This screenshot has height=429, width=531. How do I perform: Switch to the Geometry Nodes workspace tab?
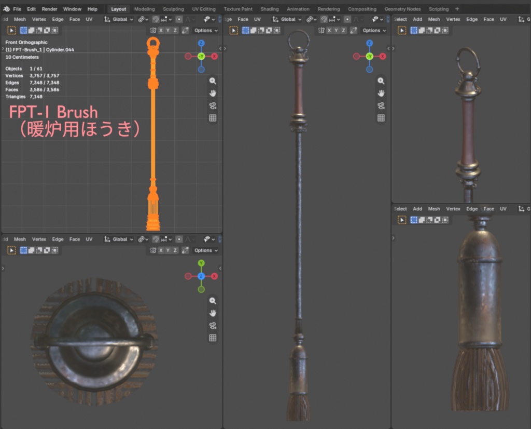[402, 9]
